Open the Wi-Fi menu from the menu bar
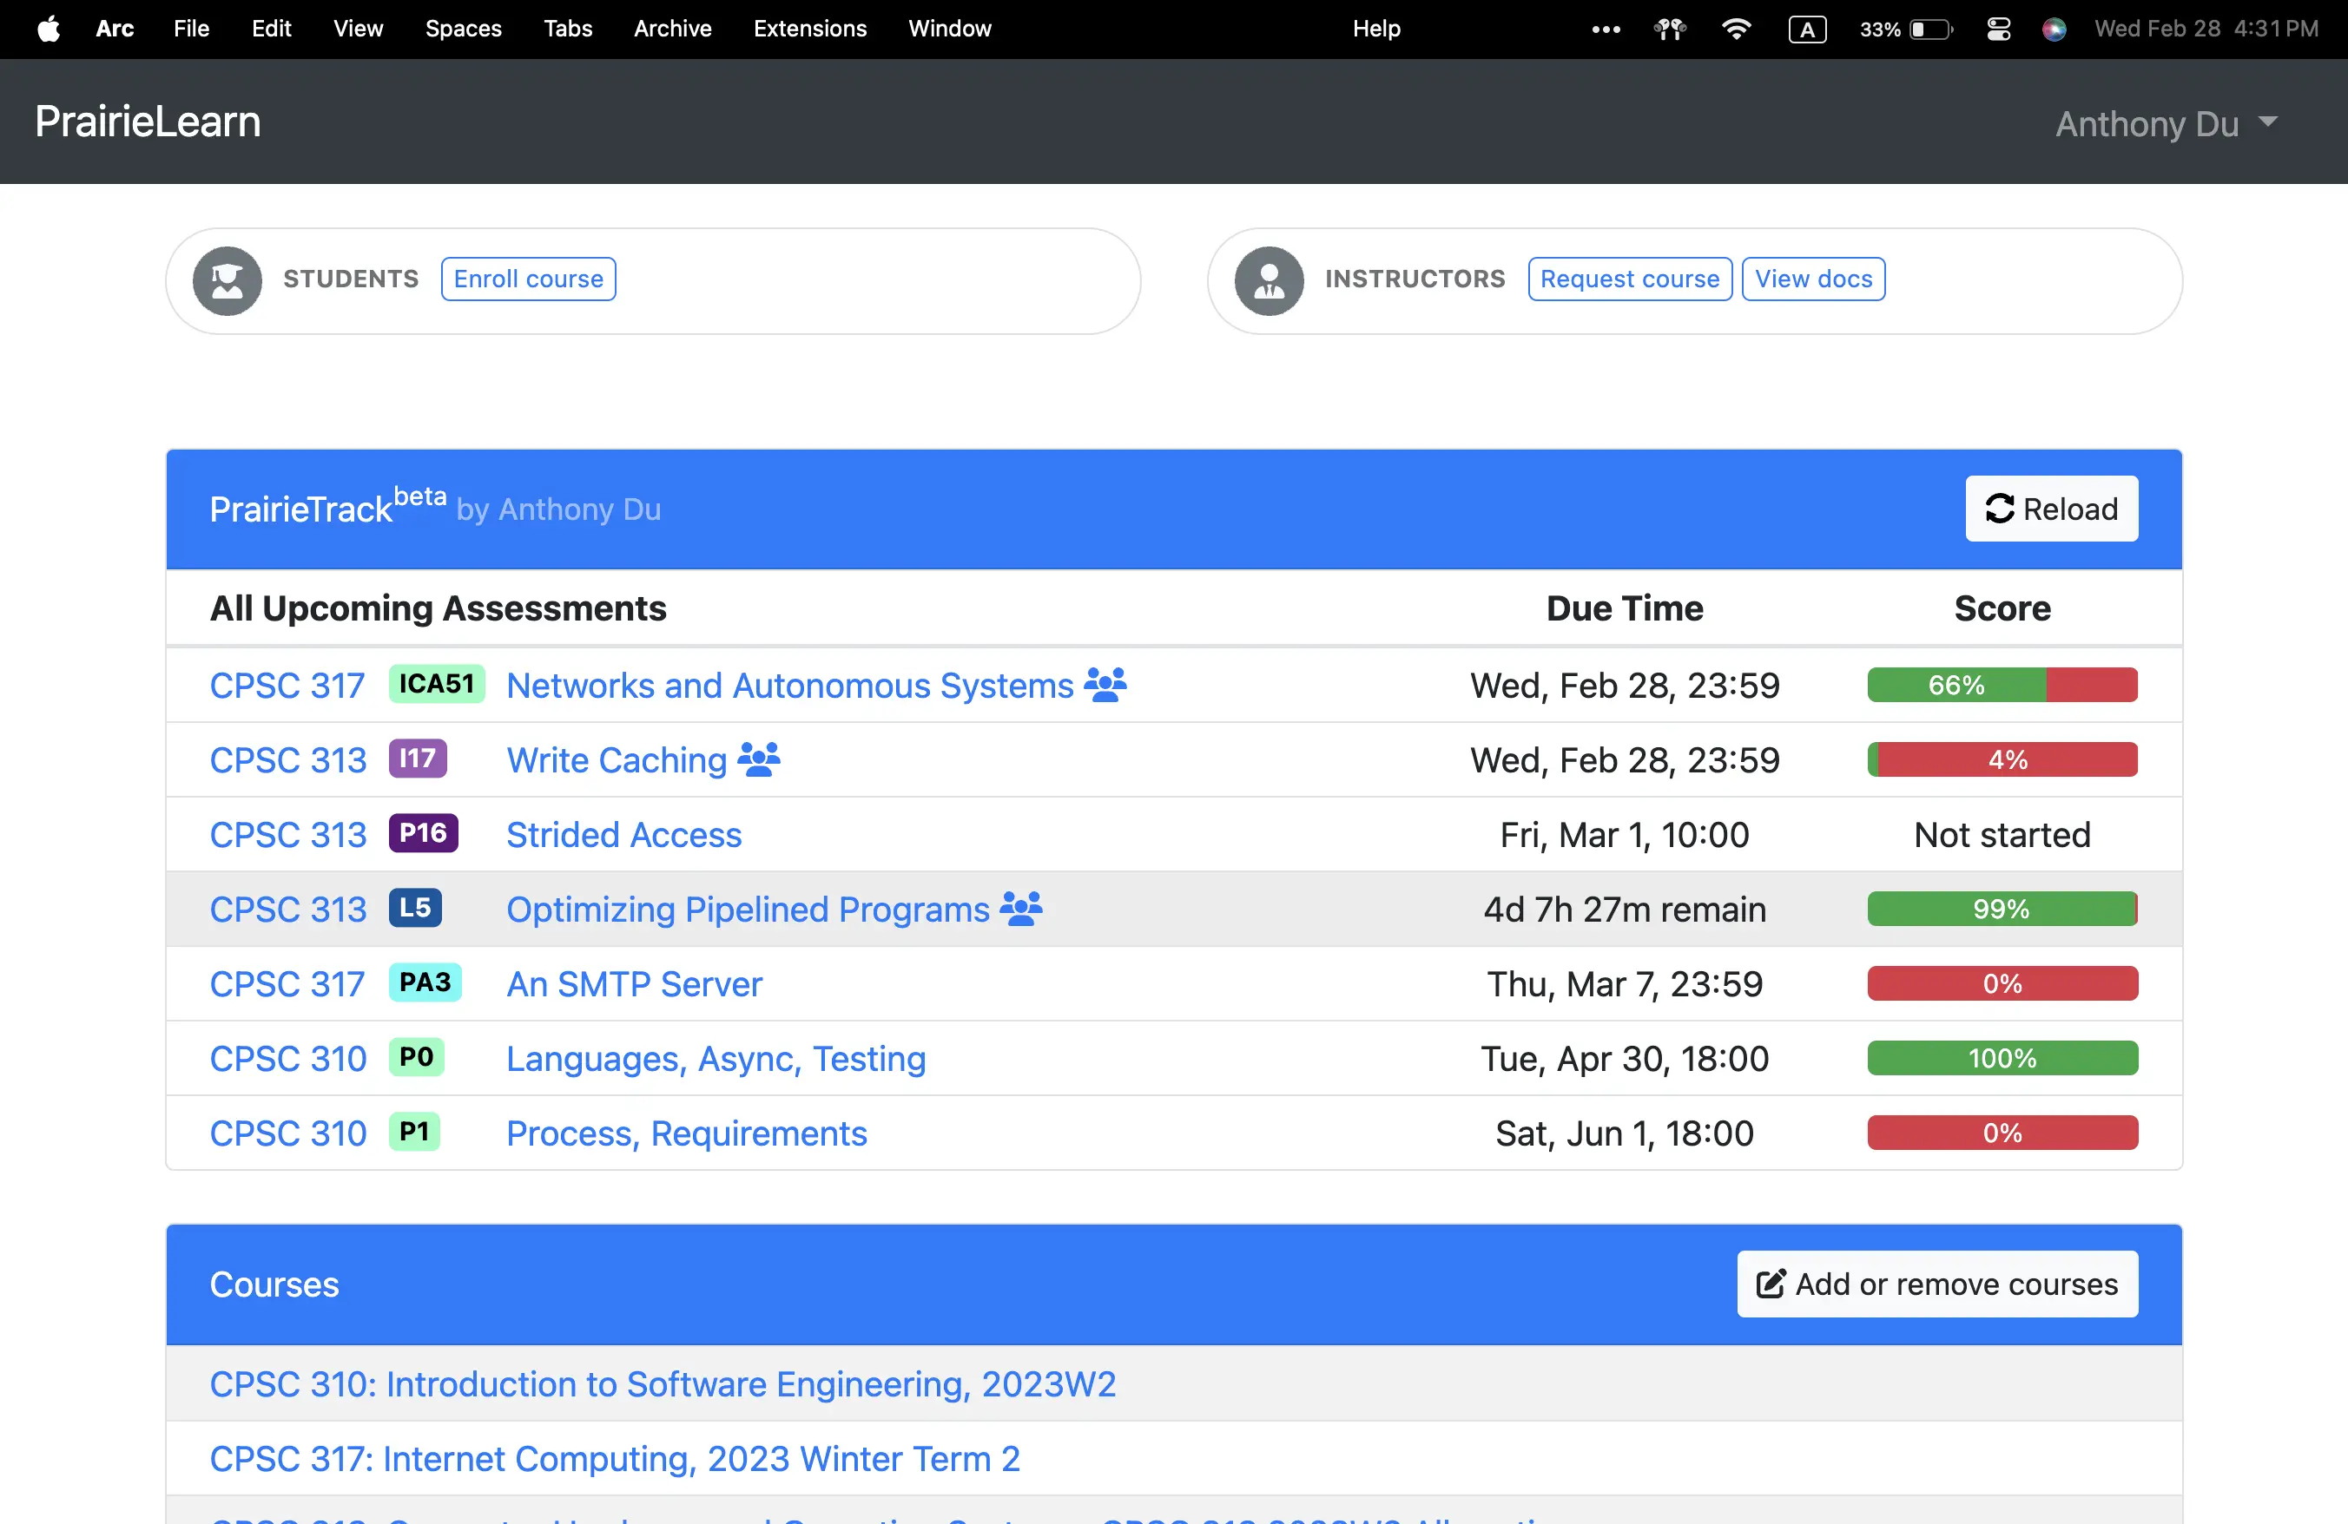Screen dimensions: 2348x1524 pos(1735,29)
